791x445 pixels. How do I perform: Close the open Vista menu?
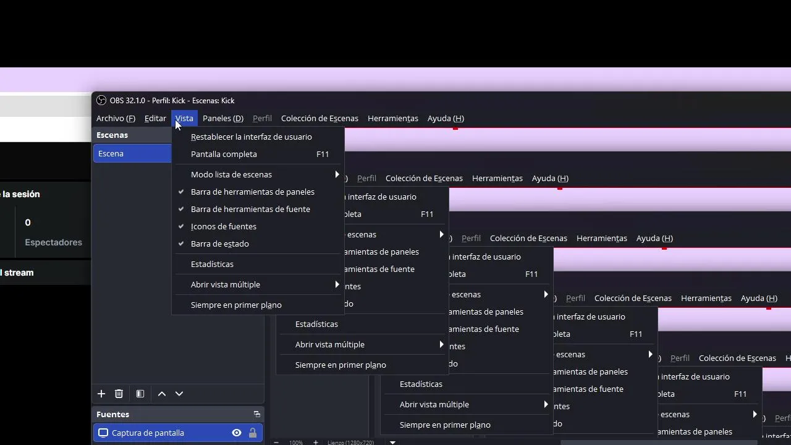click(184, 118)
